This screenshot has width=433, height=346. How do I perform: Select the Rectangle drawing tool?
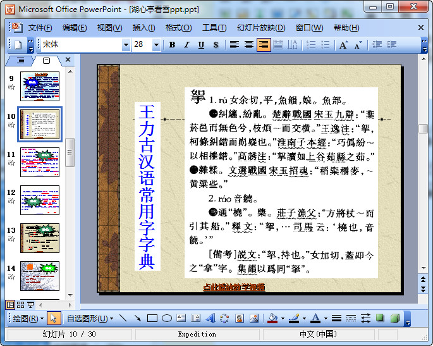point(152,318)
